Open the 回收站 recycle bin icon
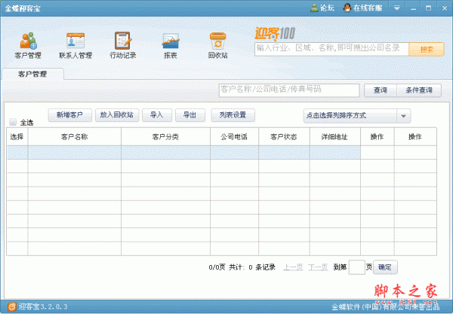Image resolution: width=453 pixels, height=314 pixels. click(x=218, y=41)
